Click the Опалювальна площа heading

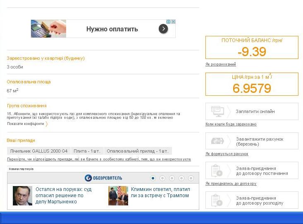[29, 82]
